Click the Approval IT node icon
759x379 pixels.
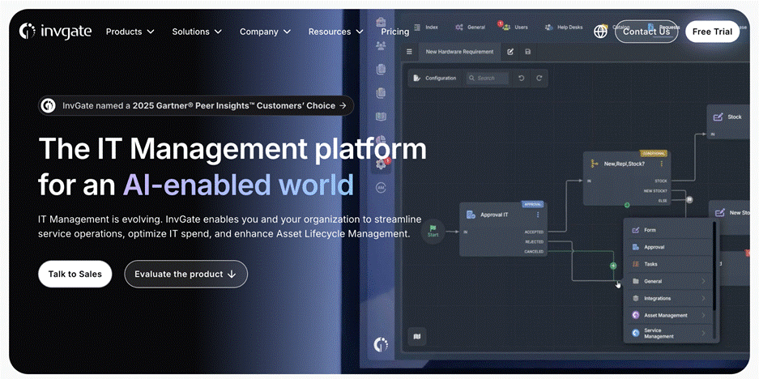click(x=471, y=215)
